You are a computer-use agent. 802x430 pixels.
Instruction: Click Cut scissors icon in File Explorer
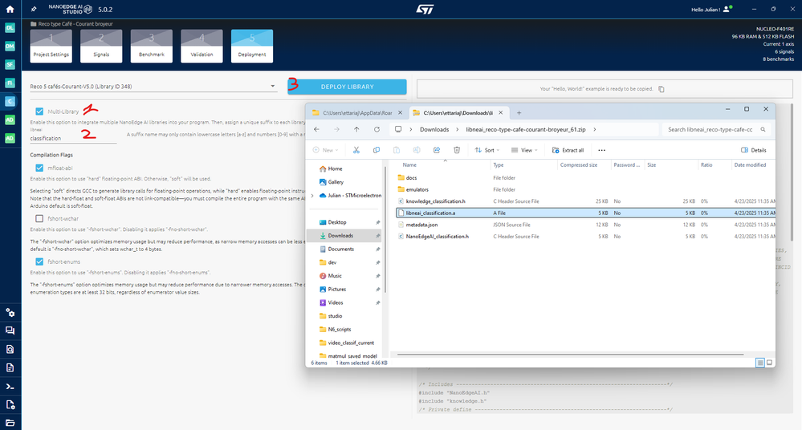[356, 150]
